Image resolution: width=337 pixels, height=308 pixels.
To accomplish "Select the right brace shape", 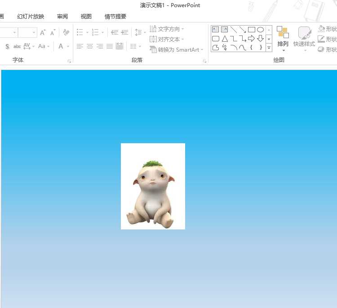I will tap(261, 47).
